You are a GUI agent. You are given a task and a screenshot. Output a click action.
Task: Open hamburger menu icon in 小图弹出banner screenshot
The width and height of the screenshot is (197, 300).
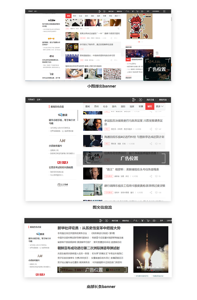[164, 11]
